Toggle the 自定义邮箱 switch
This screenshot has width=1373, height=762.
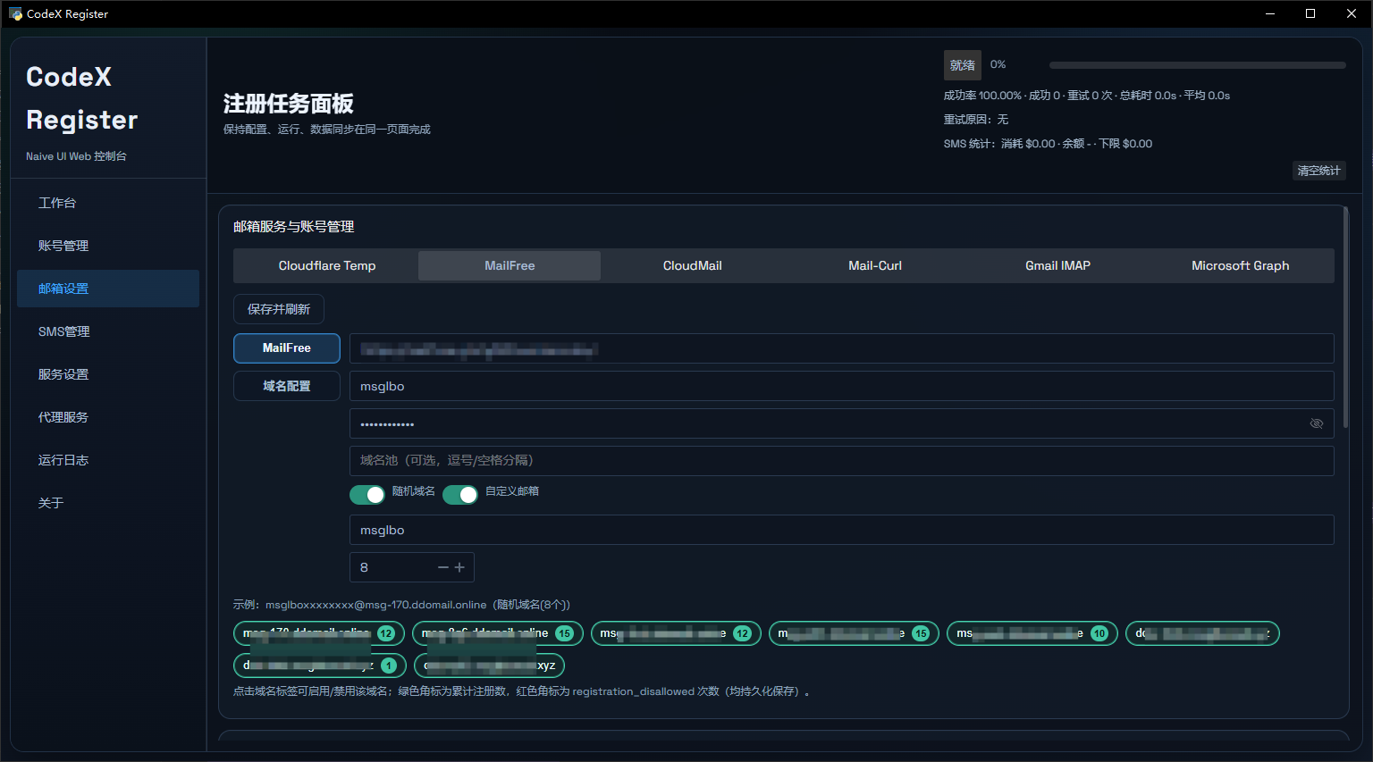(x=460, y=494)
